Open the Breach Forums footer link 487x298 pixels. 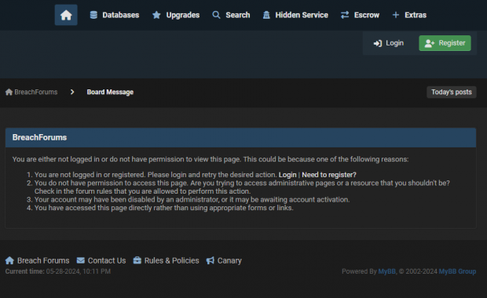tap(43, 260)
